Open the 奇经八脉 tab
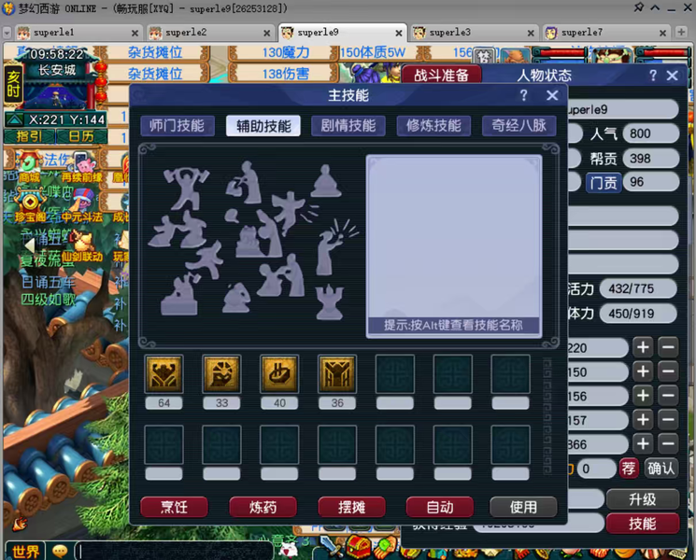696x560 pixels. (x=518, y=126)
